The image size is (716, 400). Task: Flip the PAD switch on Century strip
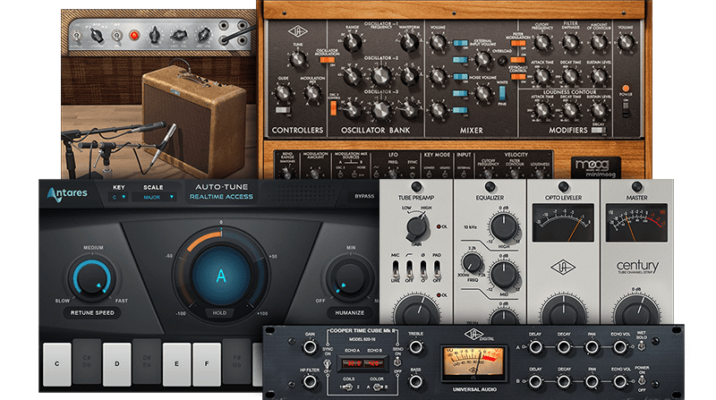click(x=437, y=269)
